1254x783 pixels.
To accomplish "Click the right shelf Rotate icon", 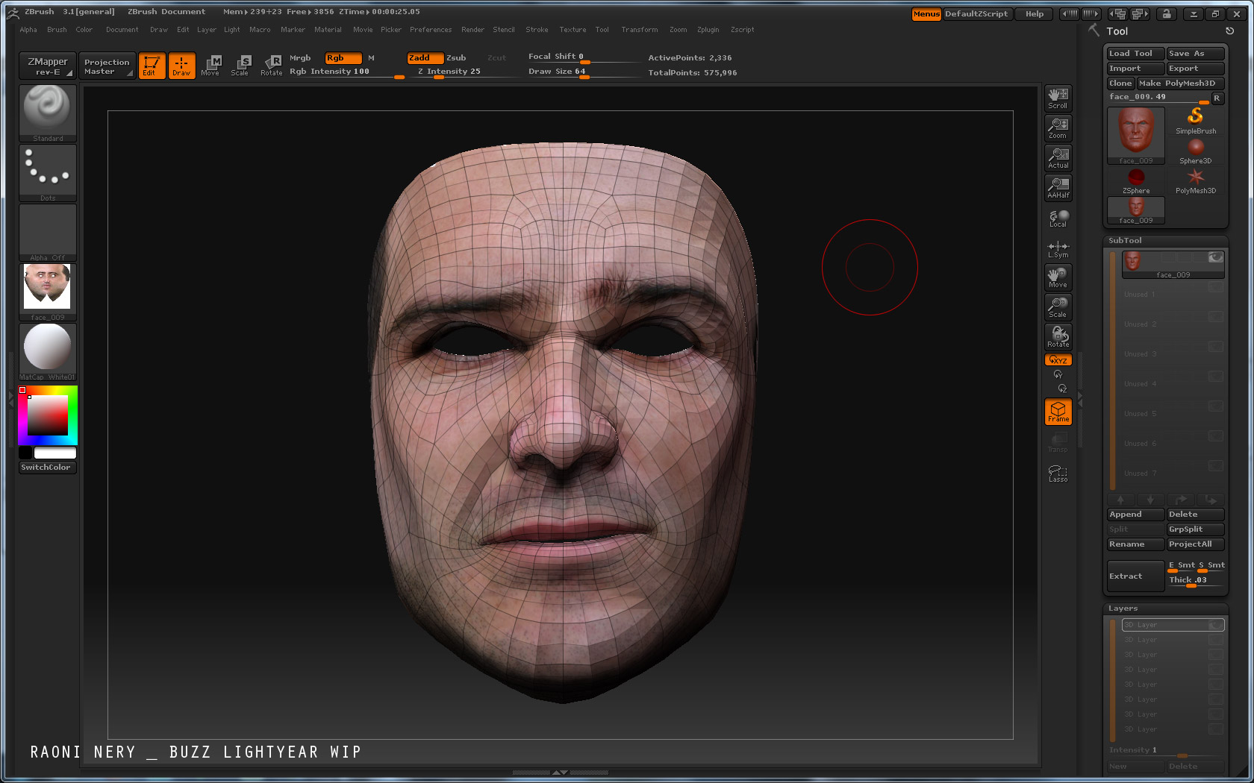I will point(1058,337).
